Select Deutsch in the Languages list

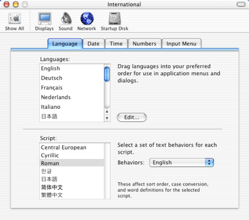[72, 78]
